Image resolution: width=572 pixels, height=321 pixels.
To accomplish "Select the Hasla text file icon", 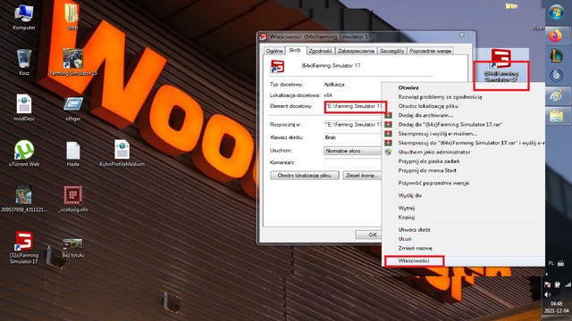I will point(73,153).
